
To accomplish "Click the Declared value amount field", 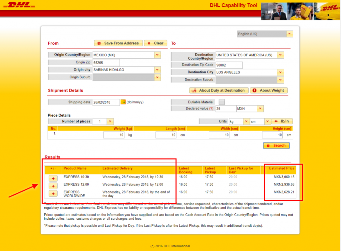I will 225,109.
